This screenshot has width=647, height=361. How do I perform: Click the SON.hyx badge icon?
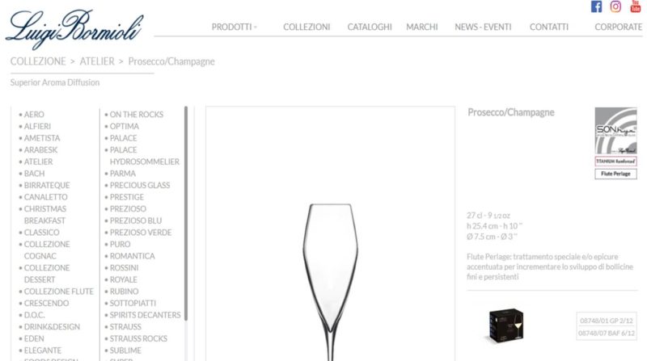coord(615,131)
